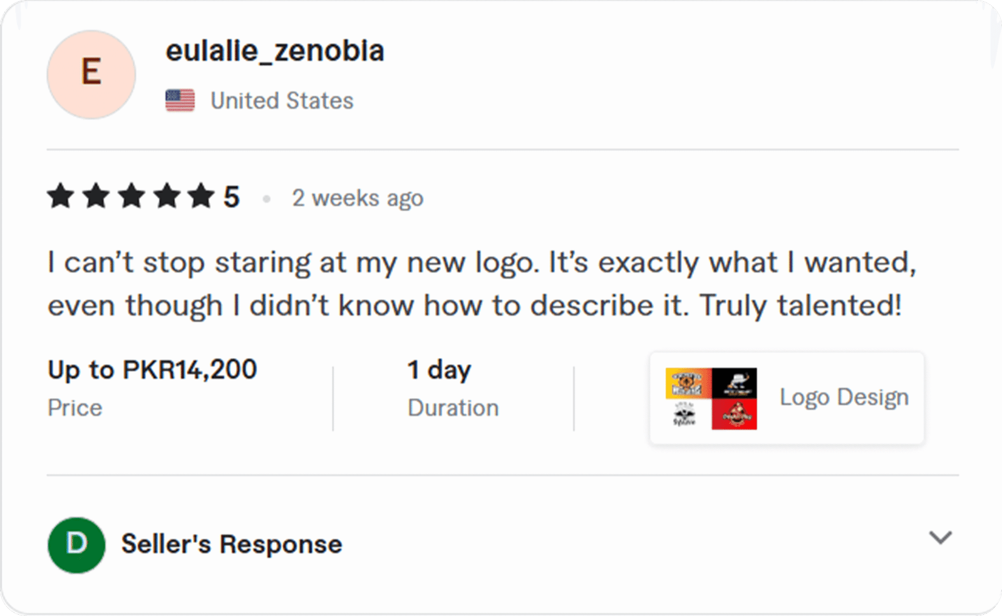Viewport: 1002px width, 616px height.
Task: Click the fifth rating star
Action: (x=202, y=197)
